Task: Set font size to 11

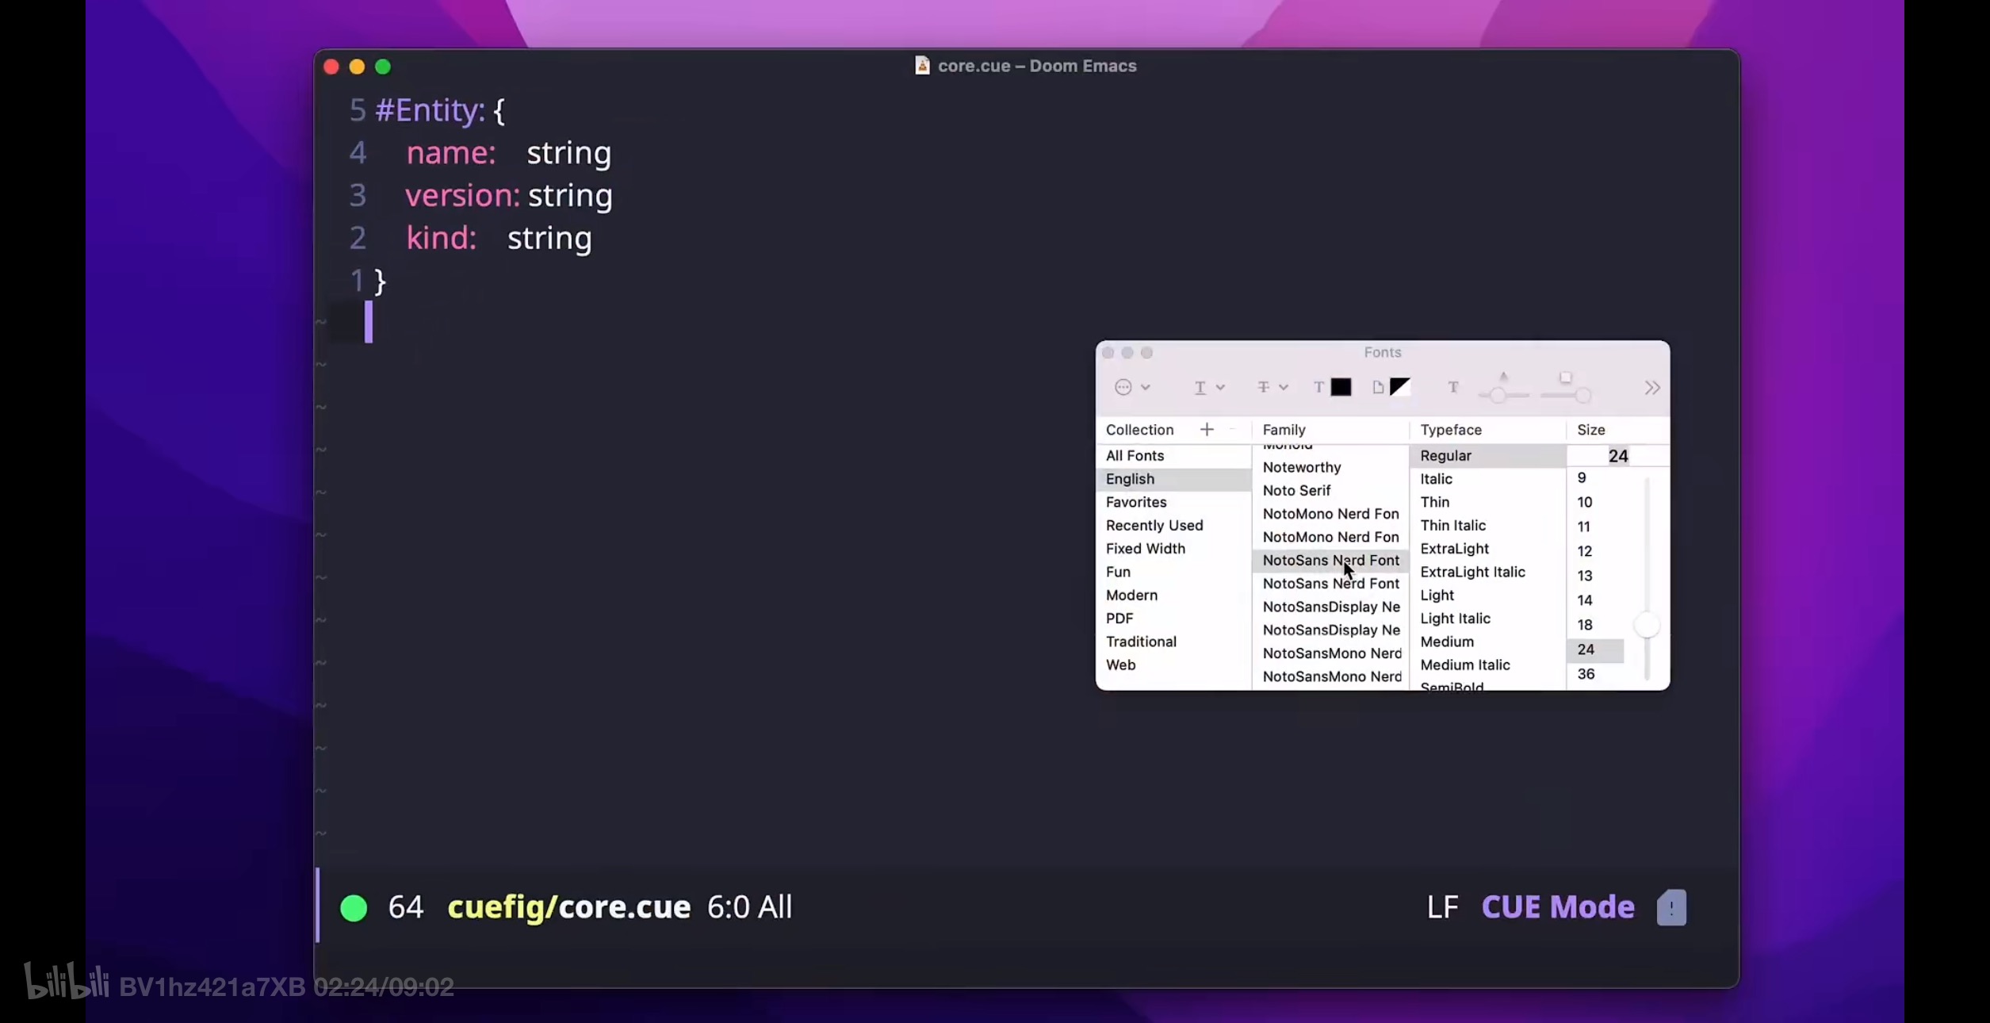Action: click(x=1595, y=527)
